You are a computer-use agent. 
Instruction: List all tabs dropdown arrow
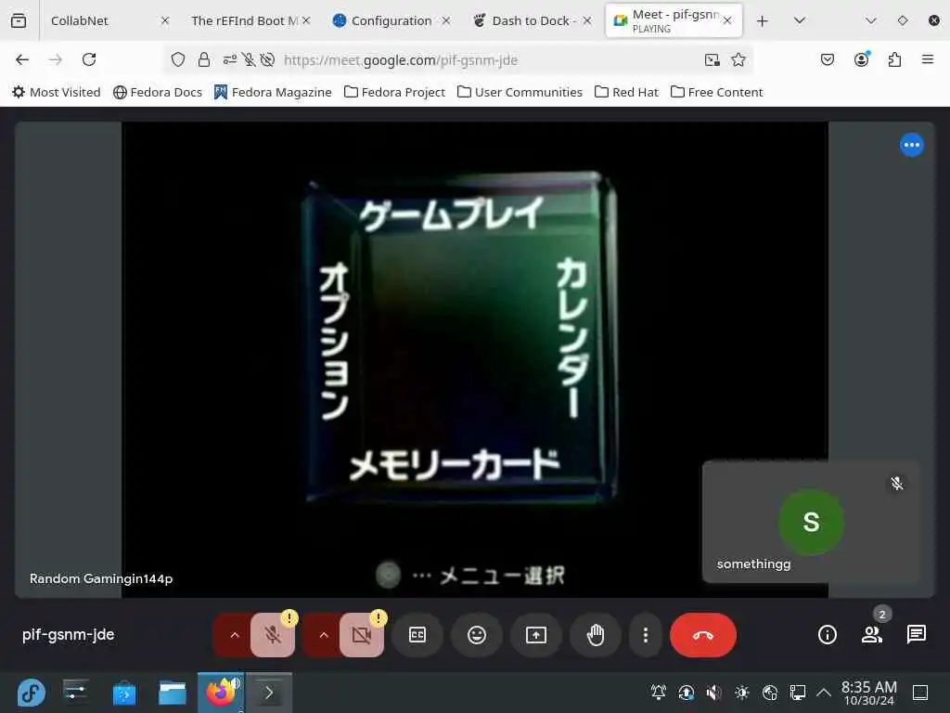coord(799,20)
